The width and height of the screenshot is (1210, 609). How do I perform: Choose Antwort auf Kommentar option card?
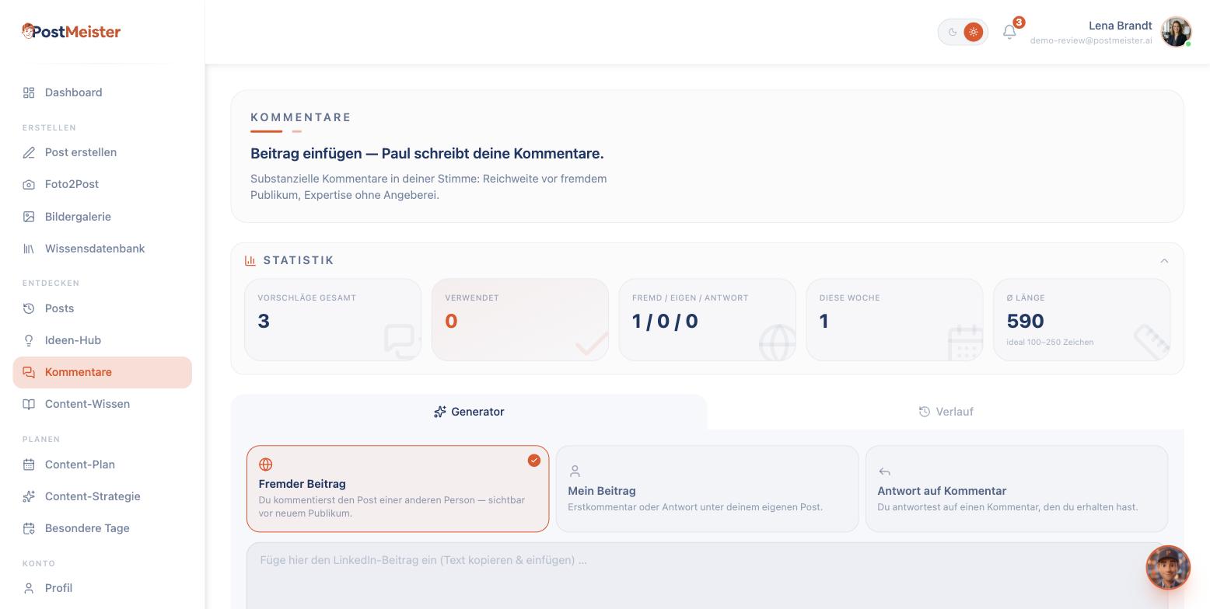1017,489
